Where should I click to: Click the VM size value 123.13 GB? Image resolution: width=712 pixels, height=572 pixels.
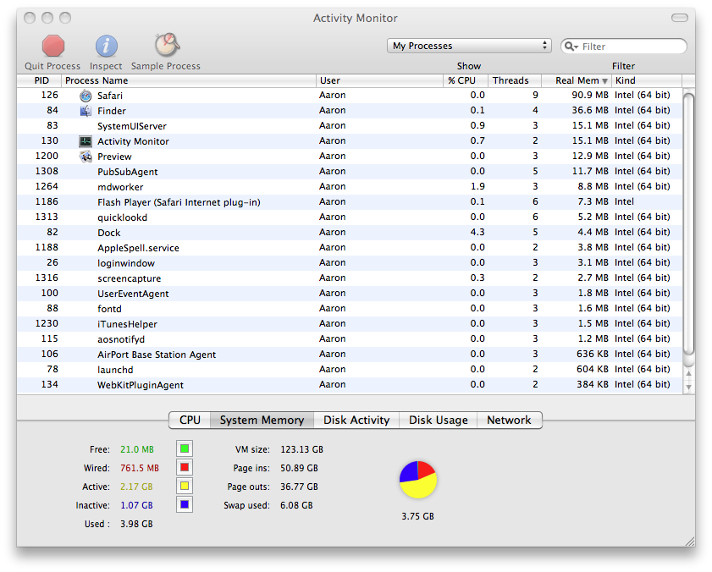coord(302,449)
